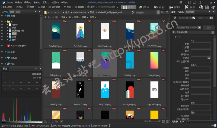Toggle easy-select marker beside 此电脑
This screenshot has height=128, width=217.
tap(2, 58)
